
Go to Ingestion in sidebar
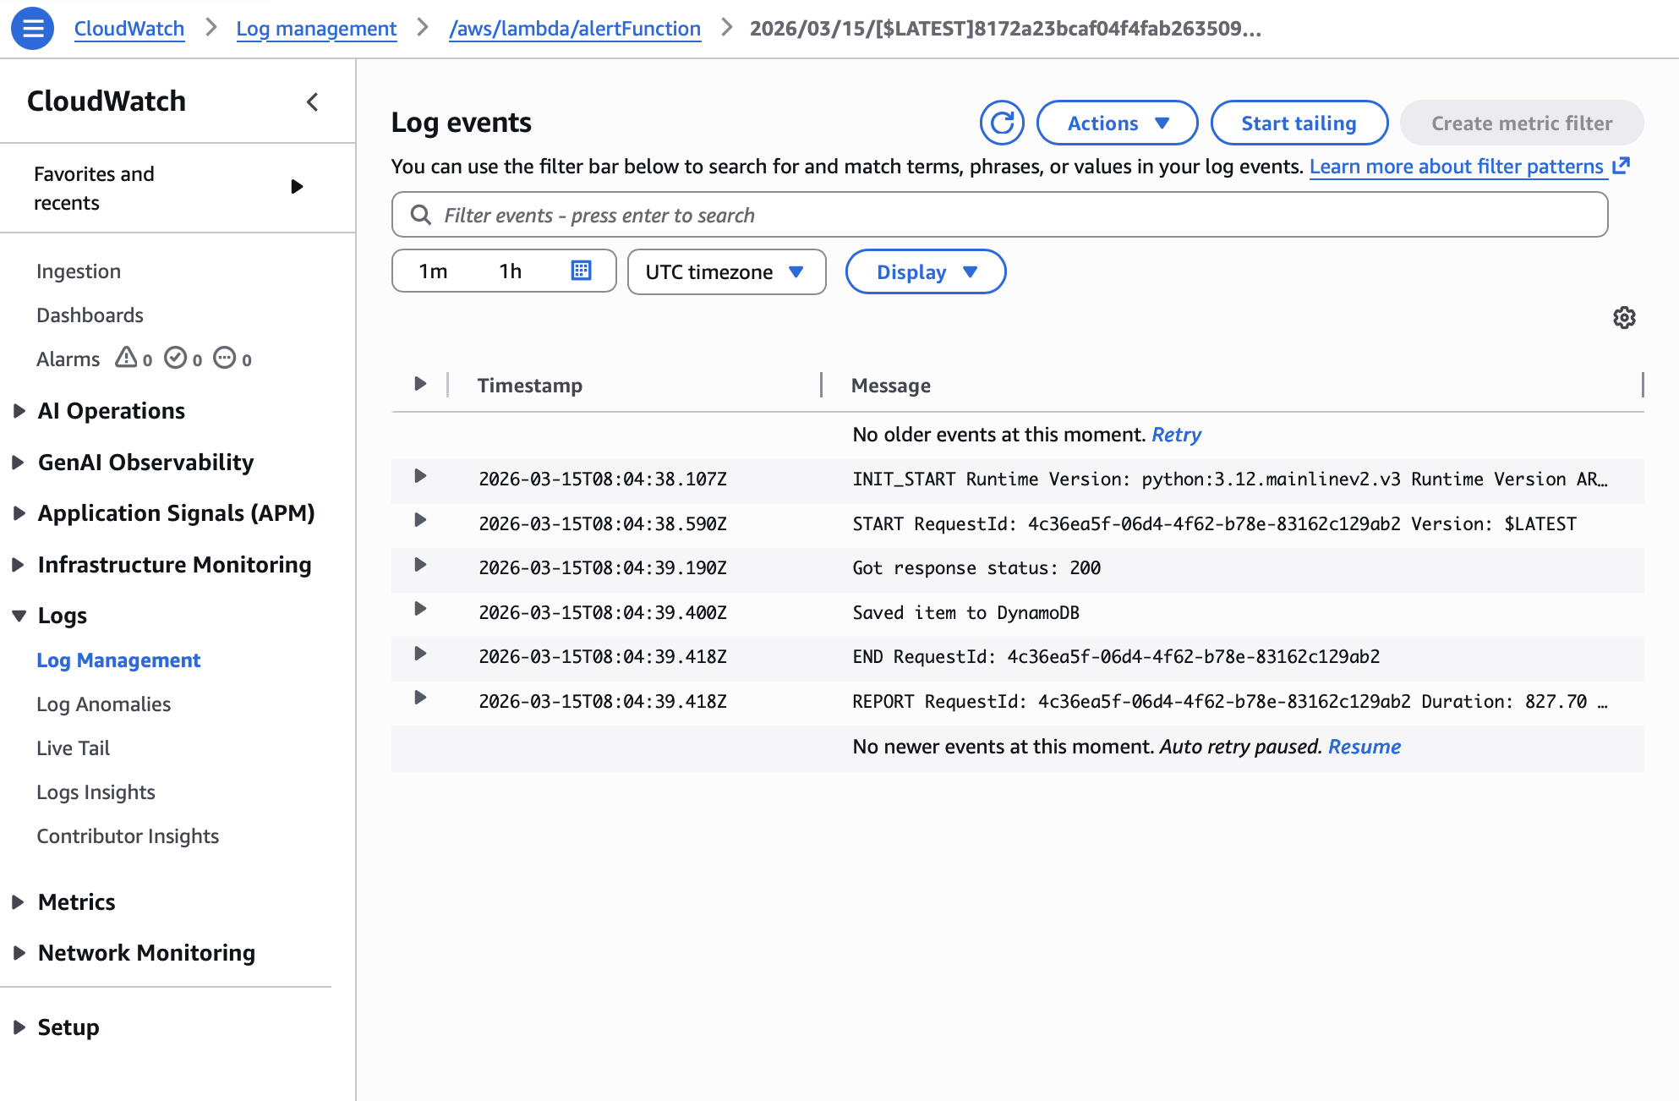(79, 271)
